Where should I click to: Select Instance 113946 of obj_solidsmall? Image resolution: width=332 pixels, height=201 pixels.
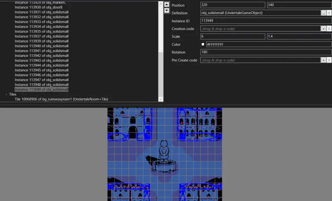(42, 75)
